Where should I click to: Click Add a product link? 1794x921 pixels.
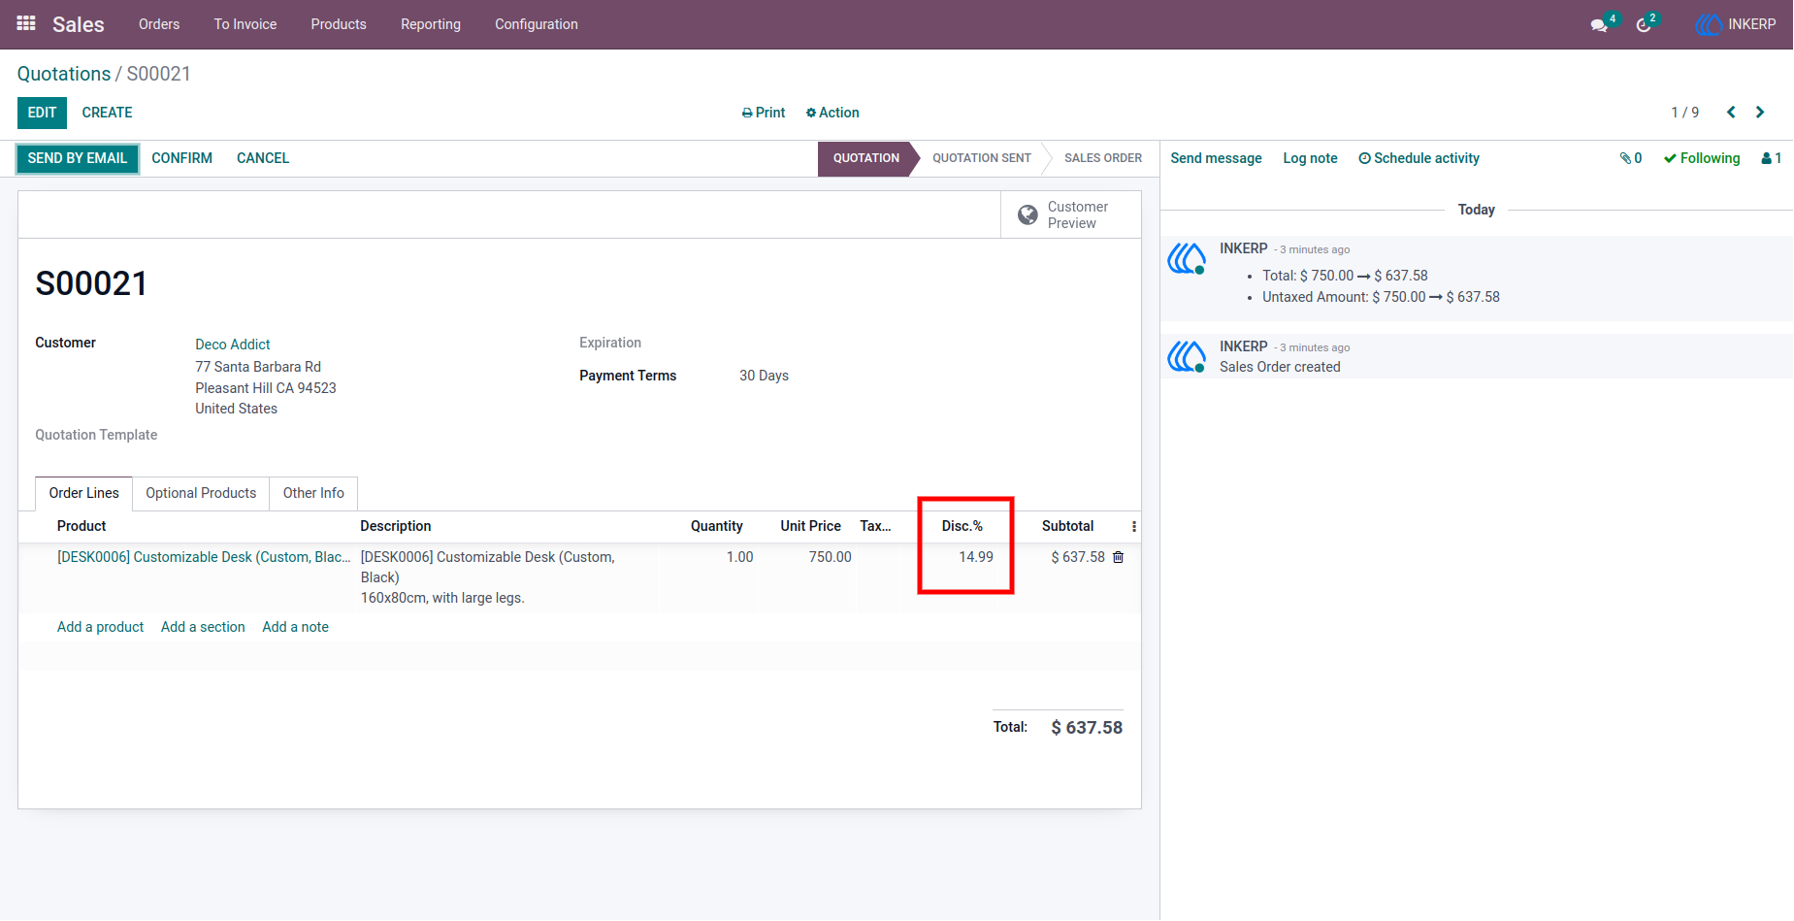(x=100, y=627)
